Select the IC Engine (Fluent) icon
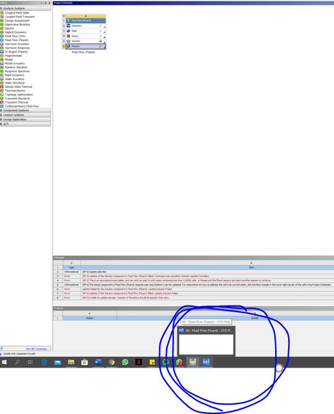 coord(2,52)
